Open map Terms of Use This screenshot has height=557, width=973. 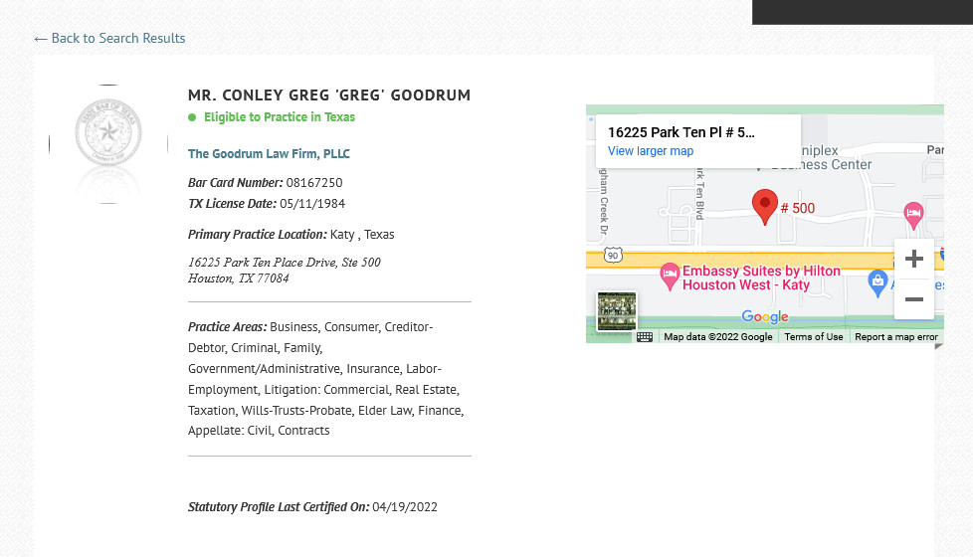tap(814, 337)
